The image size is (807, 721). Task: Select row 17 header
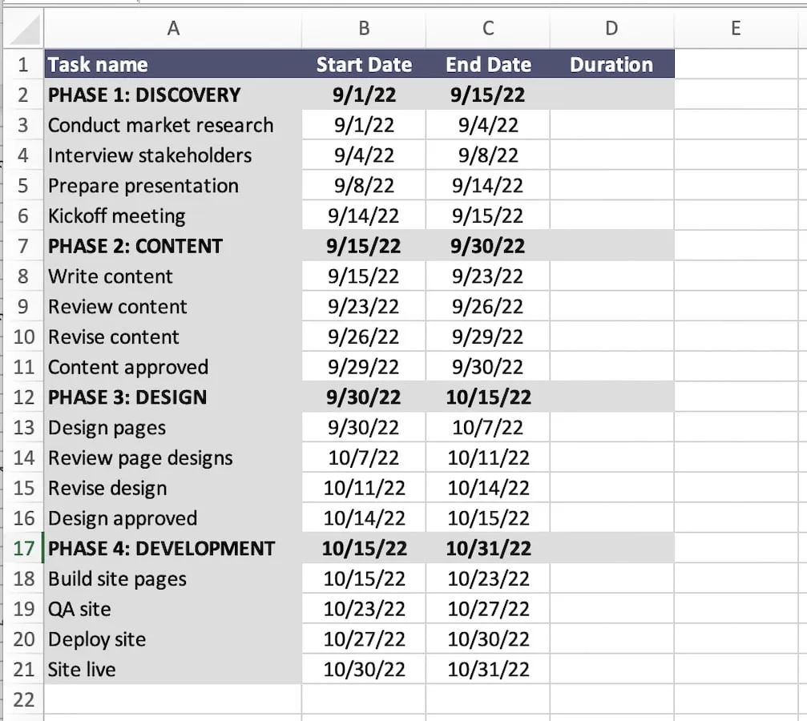[23, 548]
